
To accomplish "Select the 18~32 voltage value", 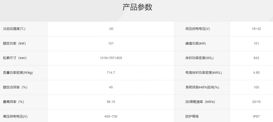I will point(256,29).
